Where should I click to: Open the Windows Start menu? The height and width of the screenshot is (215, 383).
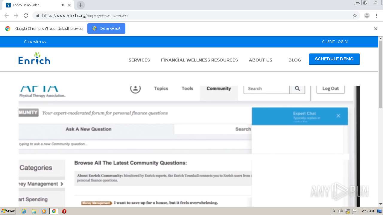tap(8, 211)
